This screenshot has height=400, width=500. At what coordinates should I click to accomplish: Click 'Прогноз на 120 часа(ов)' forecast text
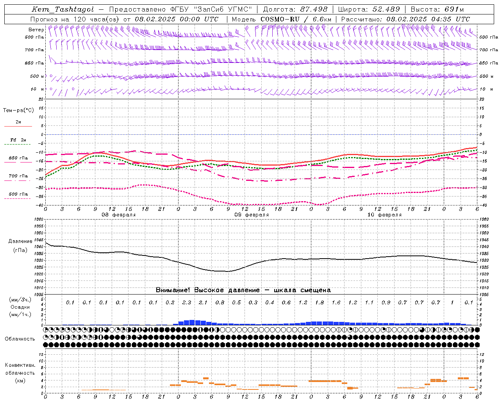tap(75, 19)
